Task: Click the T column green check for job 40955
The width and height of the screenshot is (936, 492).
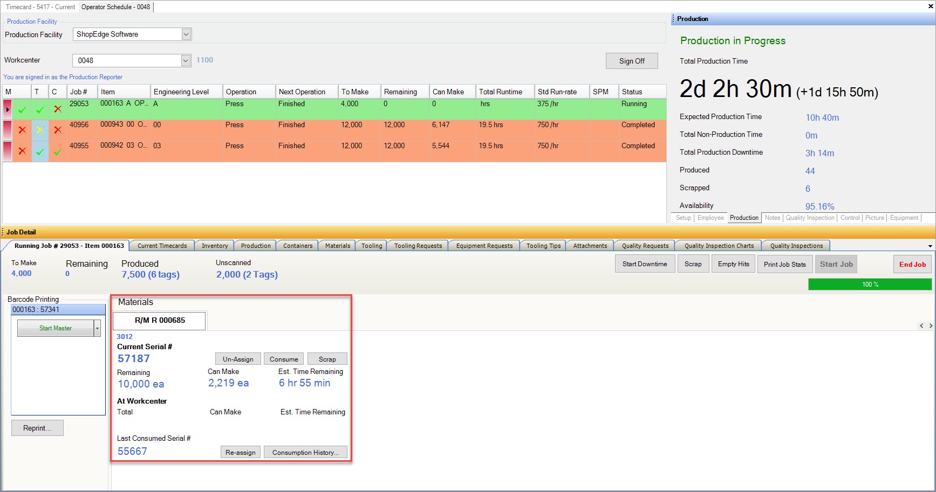Action: point(40,151)
